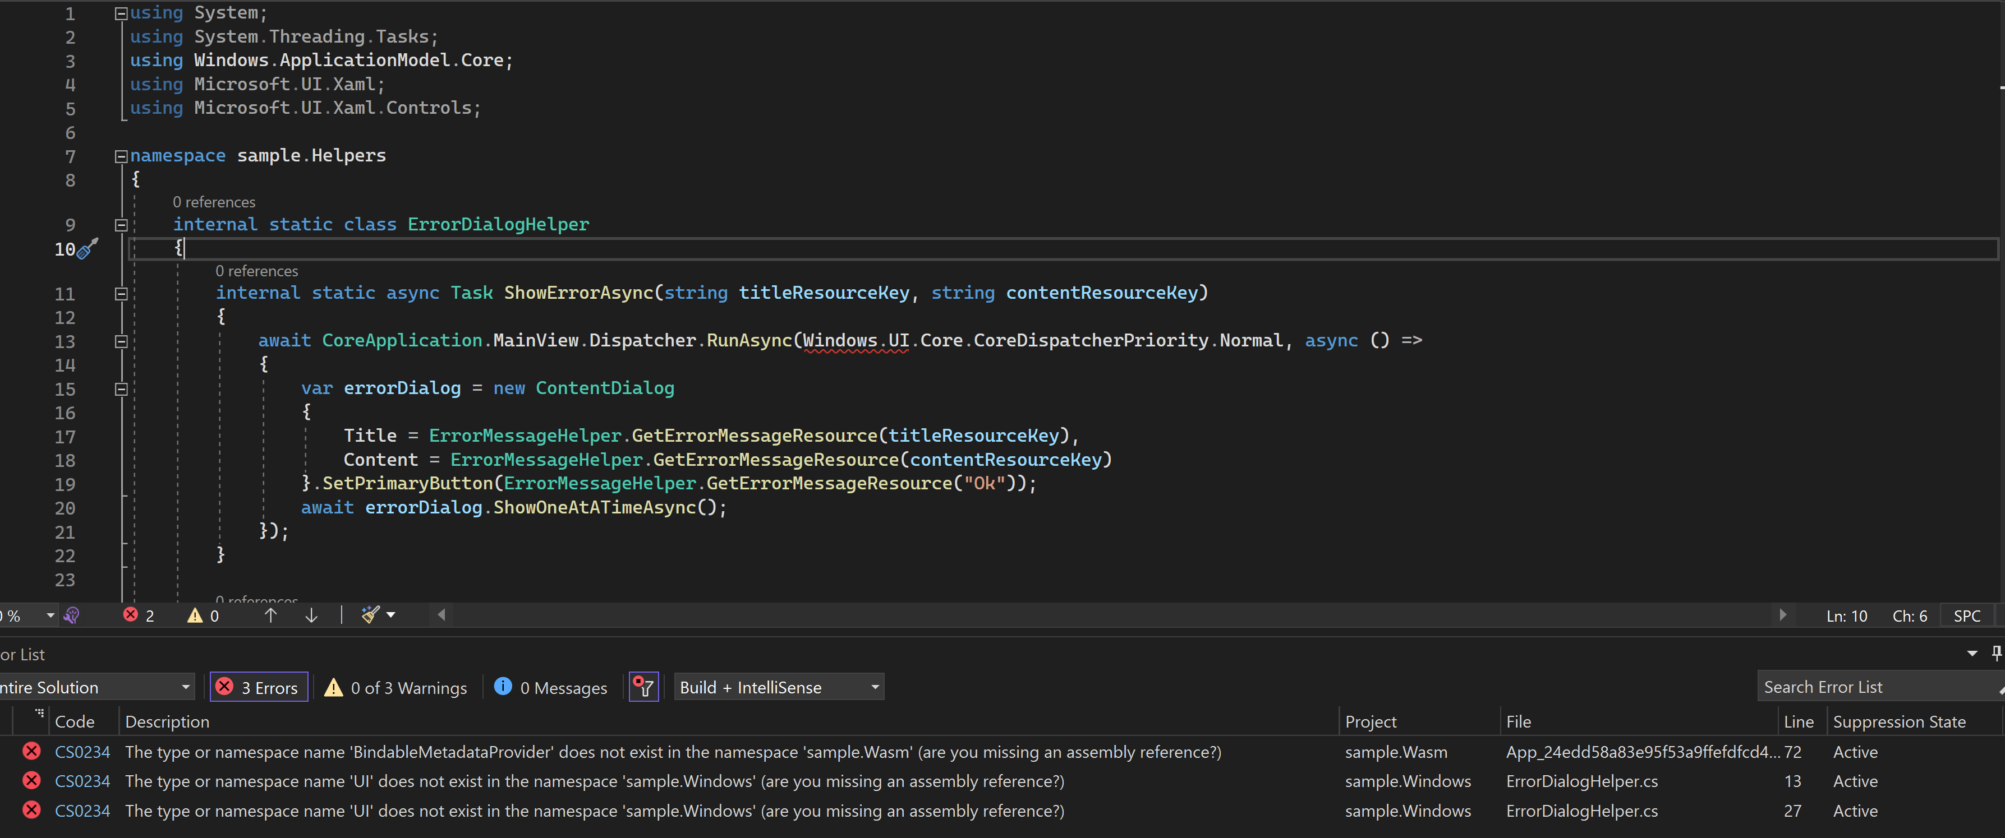Pin the Error List panel
2005x838 pixels.
pos(1995,653)
